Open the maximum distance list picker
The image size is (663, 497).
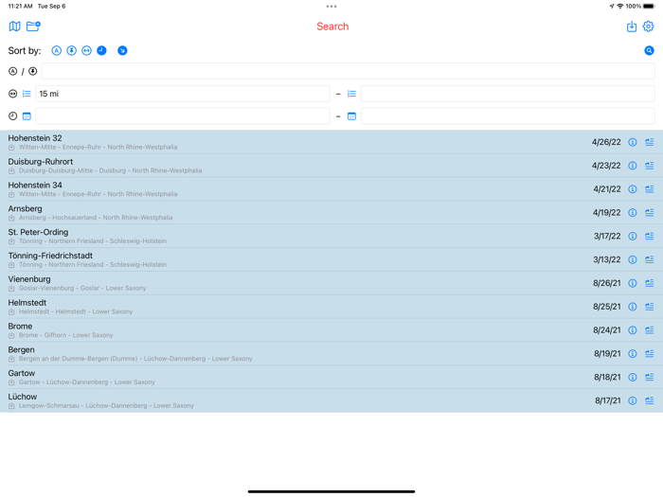351,94
